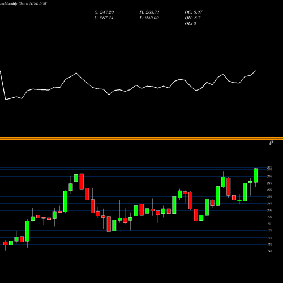Click the open price value O: 247.20

pyautogui.click(x=104, y=12)
